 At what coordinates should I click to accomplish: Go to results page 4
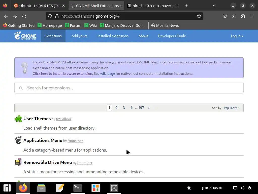click(131, 108)
